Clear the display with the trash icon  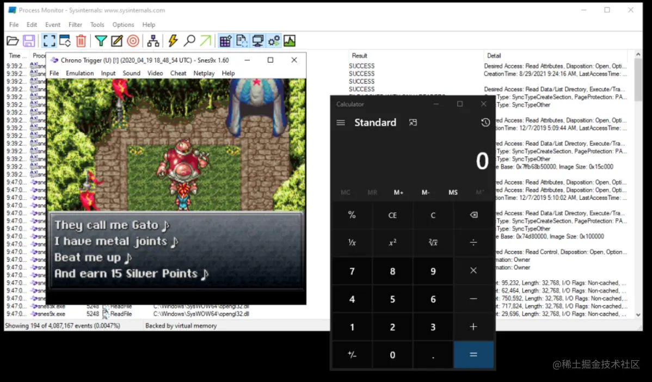[81, 41]
